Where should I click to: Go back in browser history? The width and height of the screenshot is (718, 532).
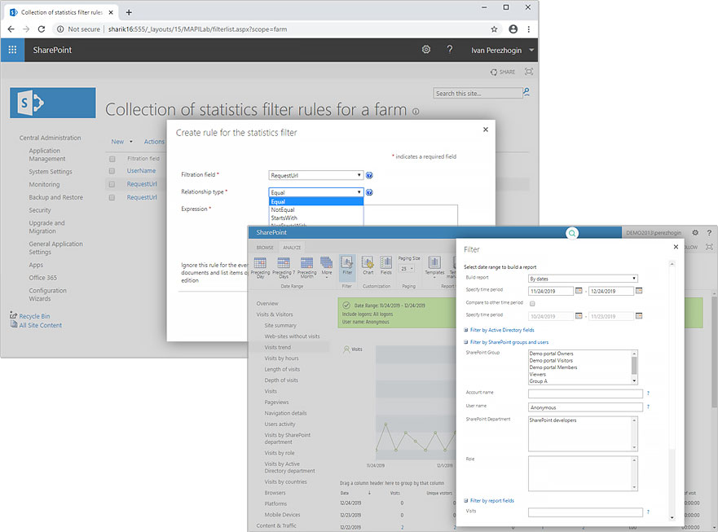pyautogui.click(x=11, y=29)
